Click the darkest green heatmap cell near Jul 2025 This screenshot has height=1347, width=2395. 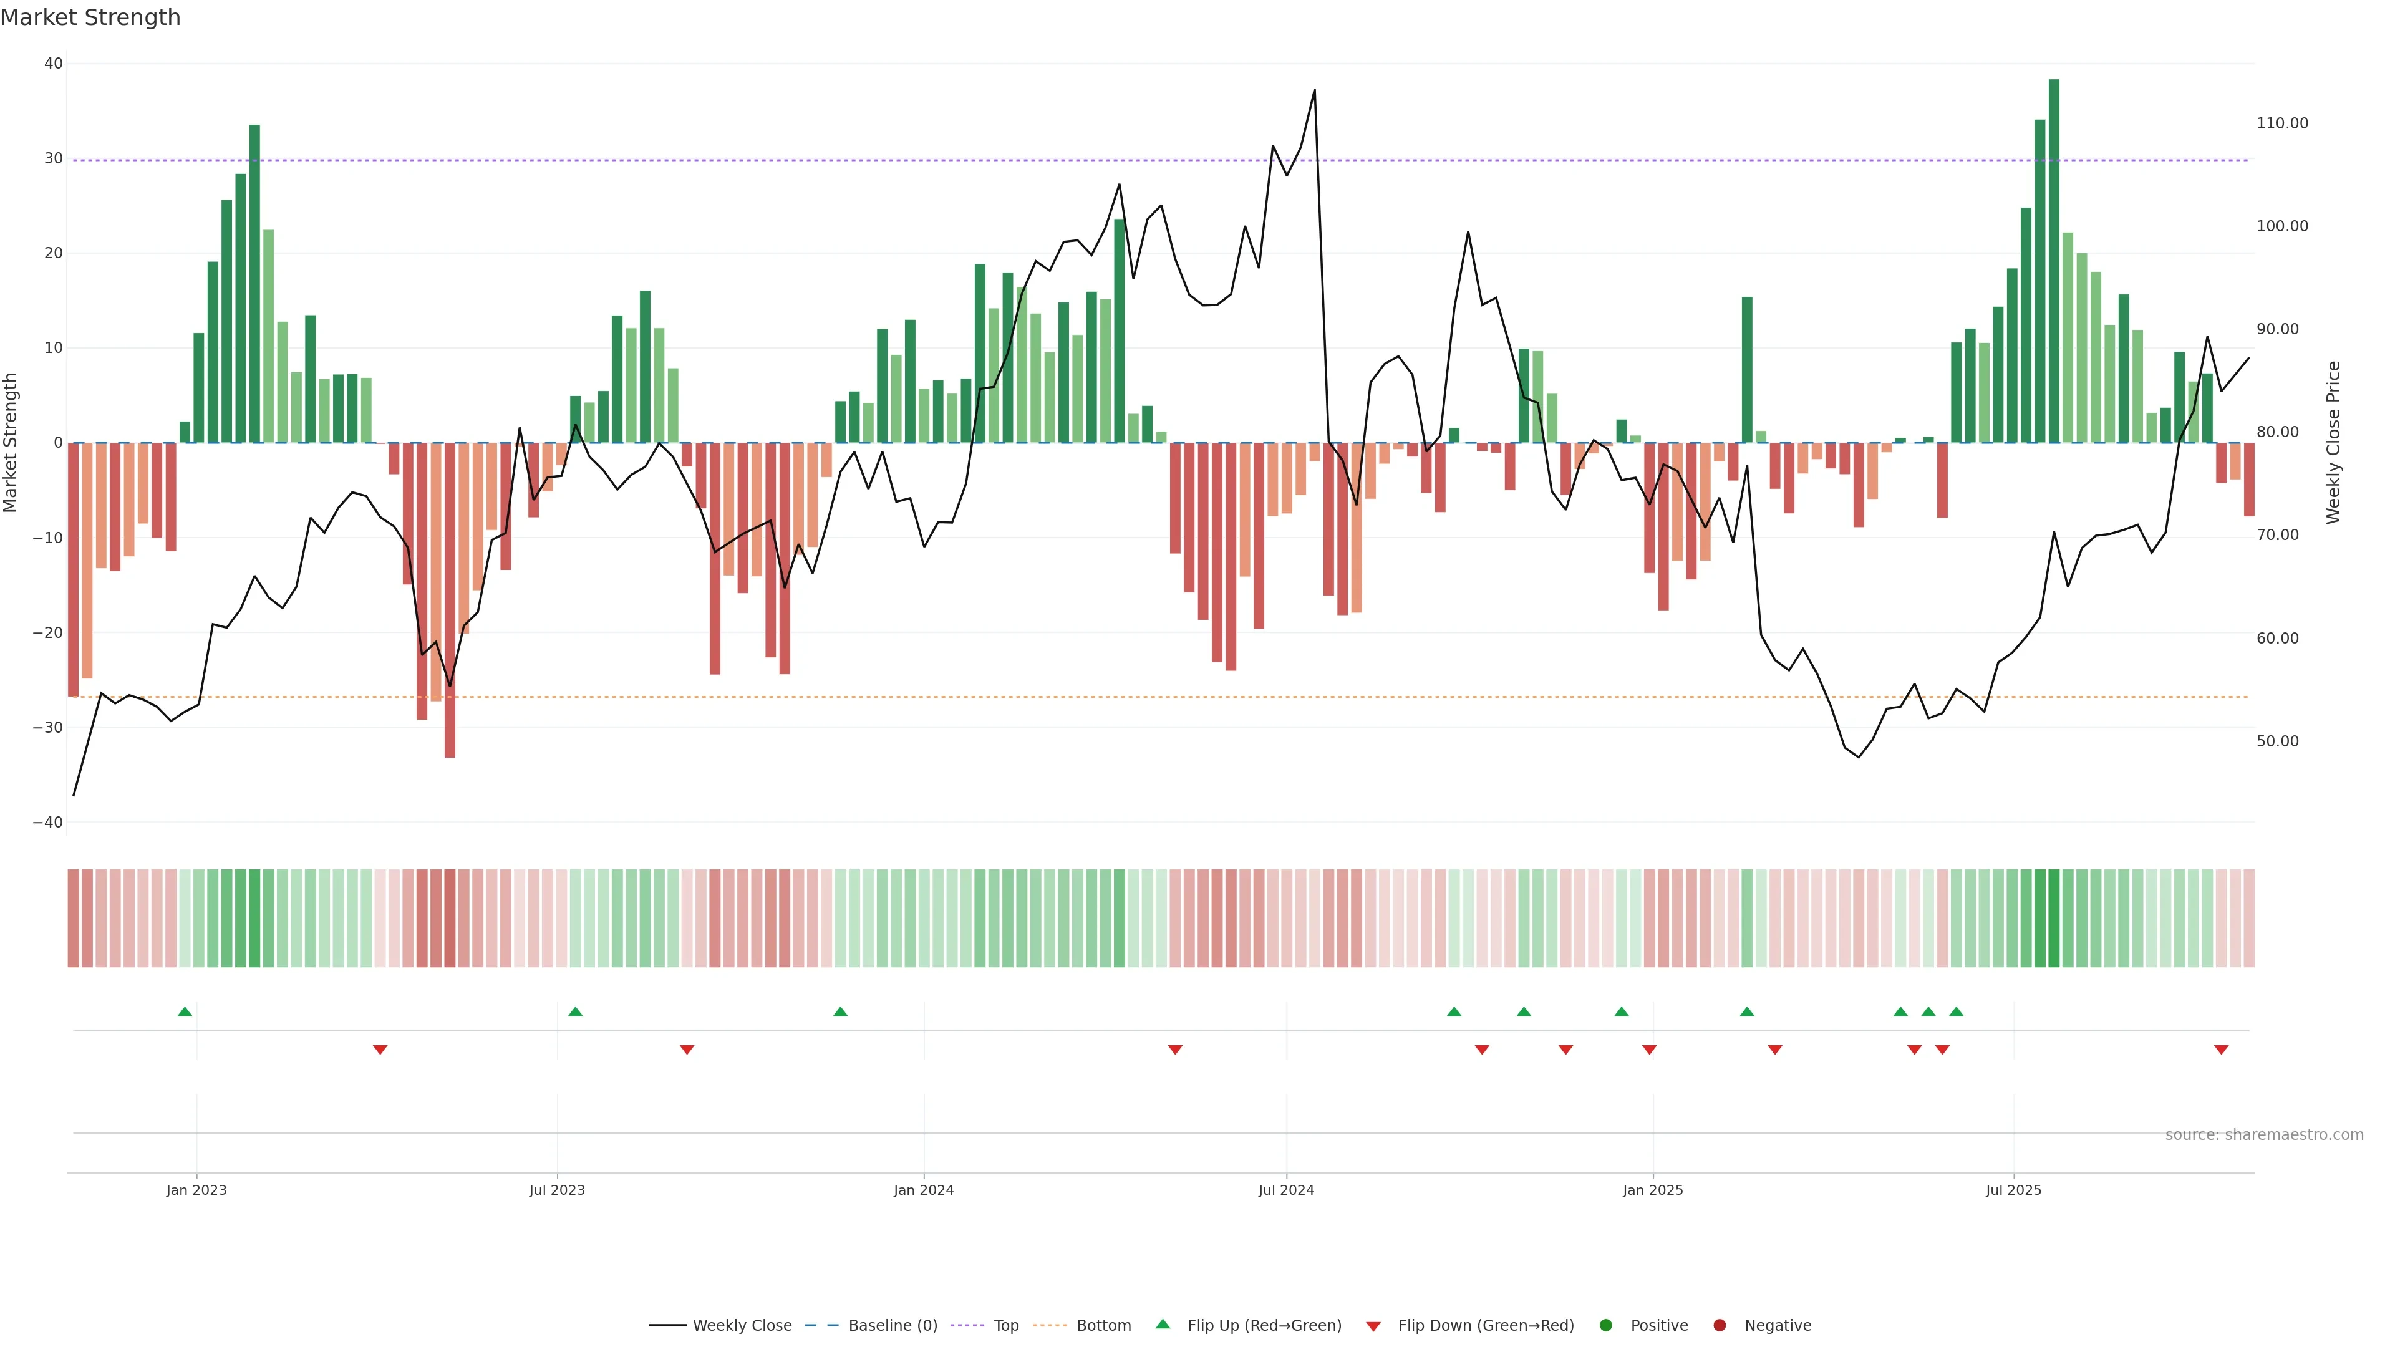click(x=2054, y=917)
